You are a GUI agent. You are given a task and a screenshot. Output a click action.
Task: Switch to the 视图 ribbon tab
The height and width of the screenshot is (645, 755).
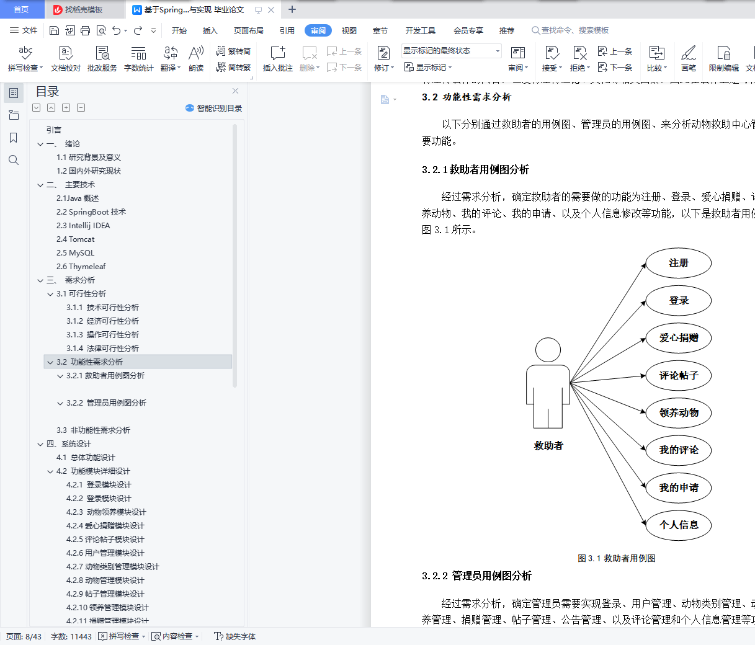pyautogui.click(x=349, y=30)
